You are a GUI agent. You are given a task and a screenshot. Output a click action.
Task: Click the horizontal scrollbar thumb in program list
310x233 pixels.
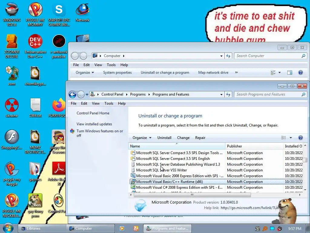192,195
